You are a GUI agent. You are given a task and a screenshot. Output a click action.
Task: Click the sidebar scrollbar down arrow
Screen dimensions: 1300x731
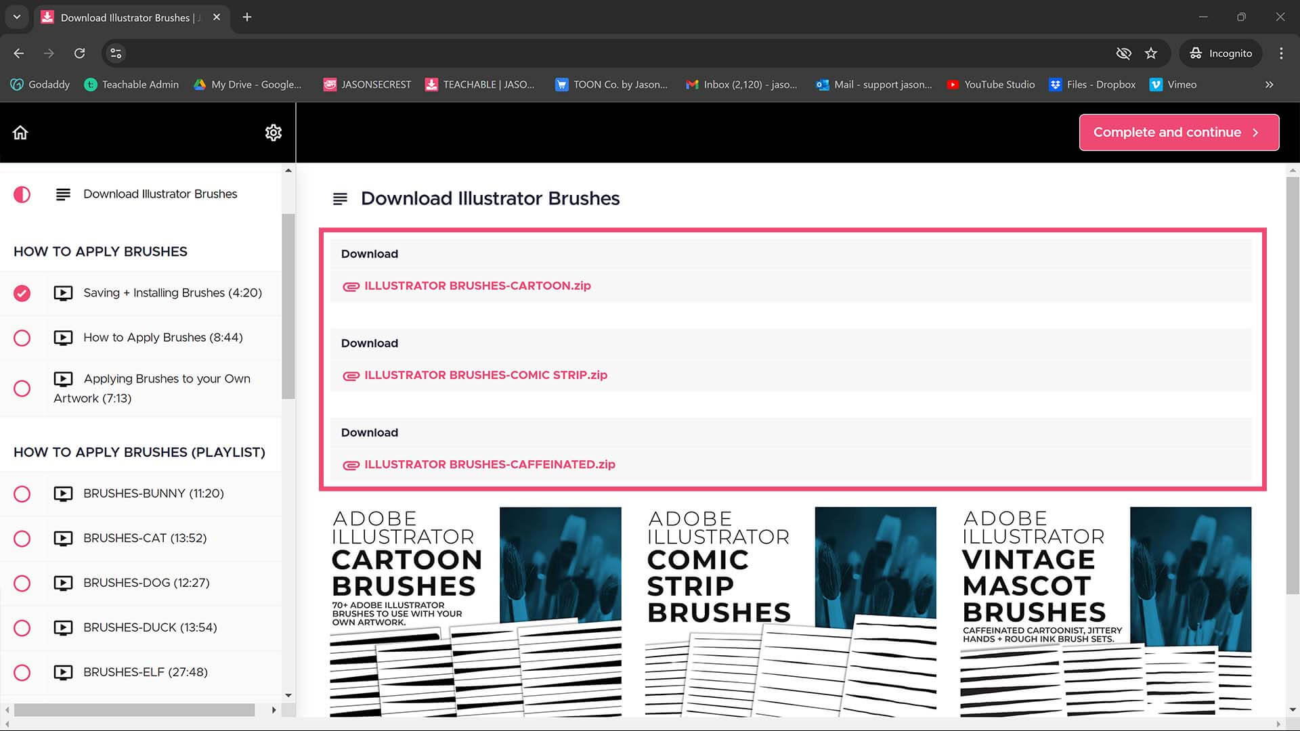tap(288, 695)
